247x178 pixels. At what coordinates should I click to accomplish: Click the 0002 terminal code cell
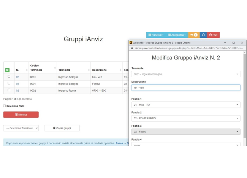33,91
